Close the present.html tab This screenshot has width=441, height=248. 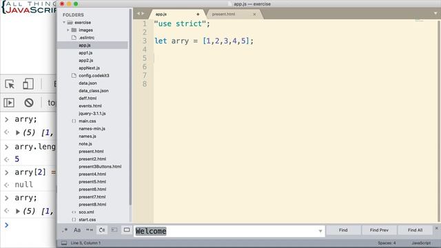click(x=254, y=14)
